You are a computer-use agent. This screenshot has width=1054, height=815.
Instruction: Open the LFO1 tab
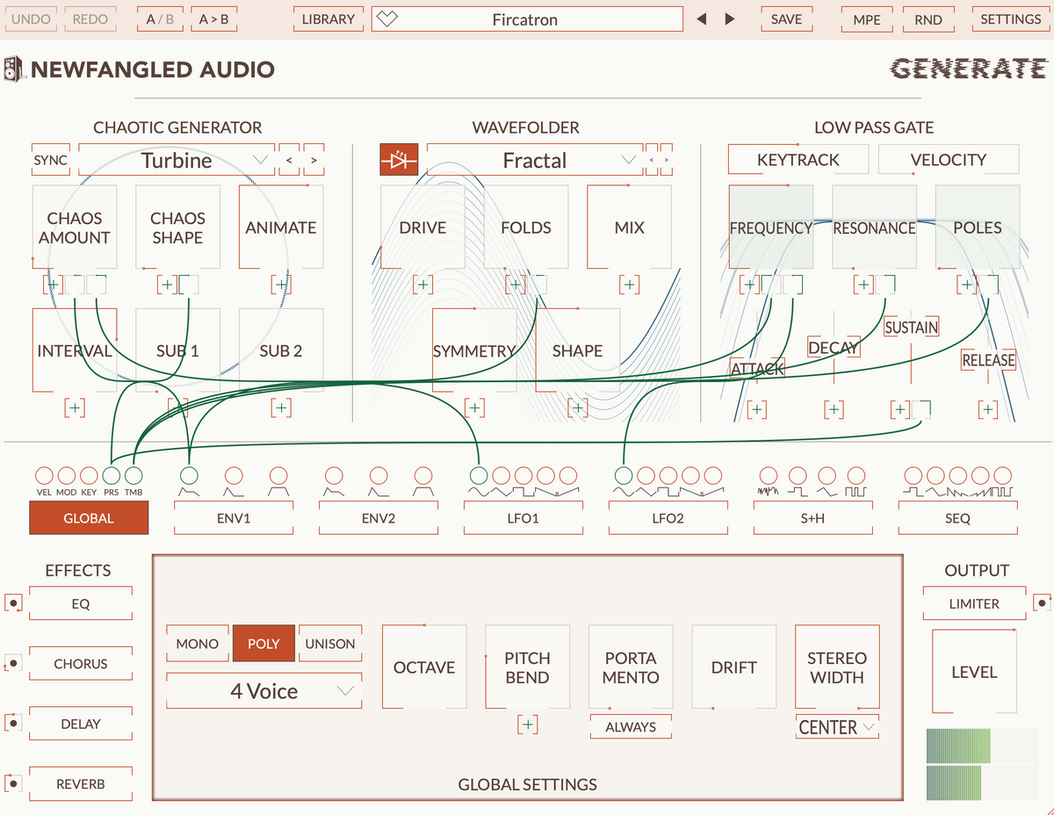523,518
